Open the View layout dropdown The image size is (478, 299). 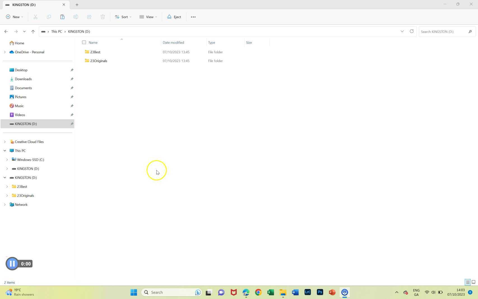(x=148, y=17)
